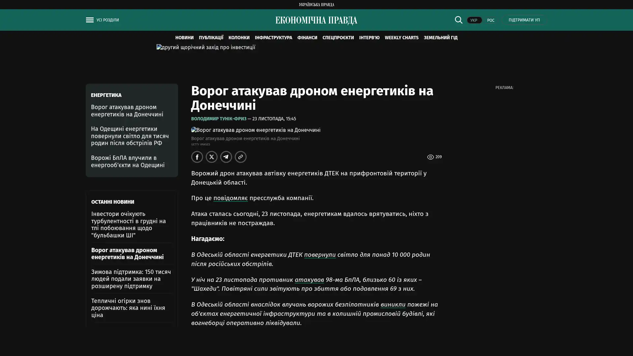Click the Українська правда top logo
The image size is (633, 356).
pyautogui.click(x=316, y=4)
